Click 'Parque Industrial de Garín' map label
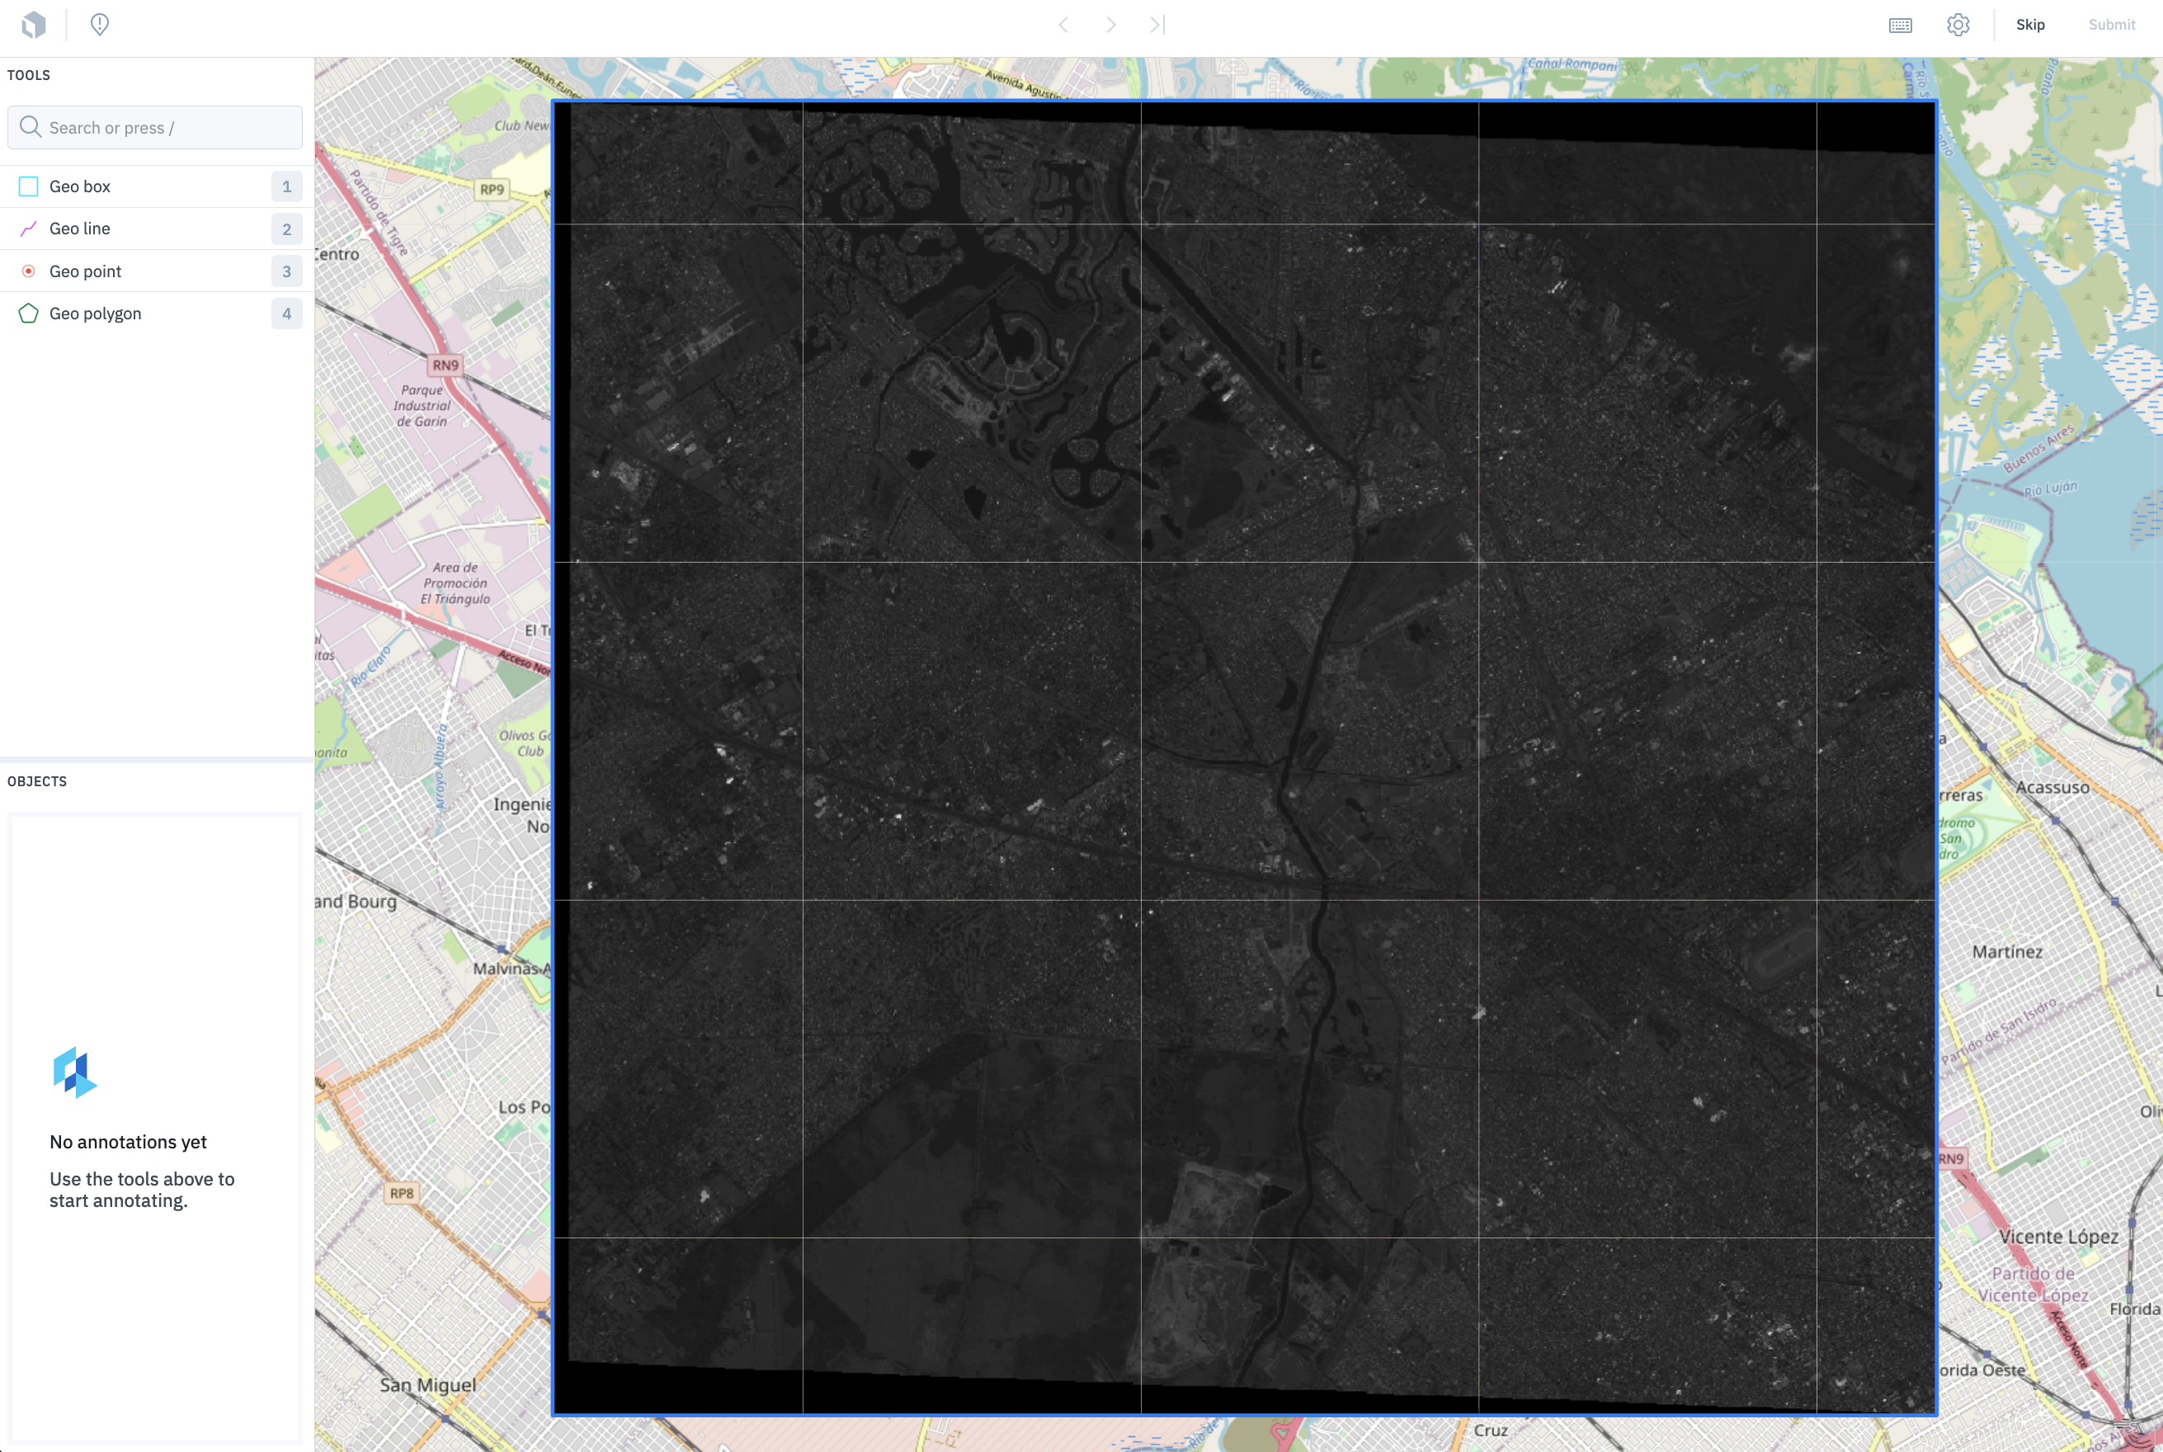 coord(422,406)
